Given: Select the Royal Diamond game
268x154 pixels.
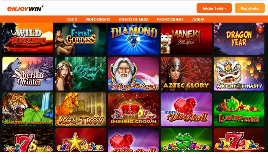Looking at the screenshot, I should coord(133,38).
